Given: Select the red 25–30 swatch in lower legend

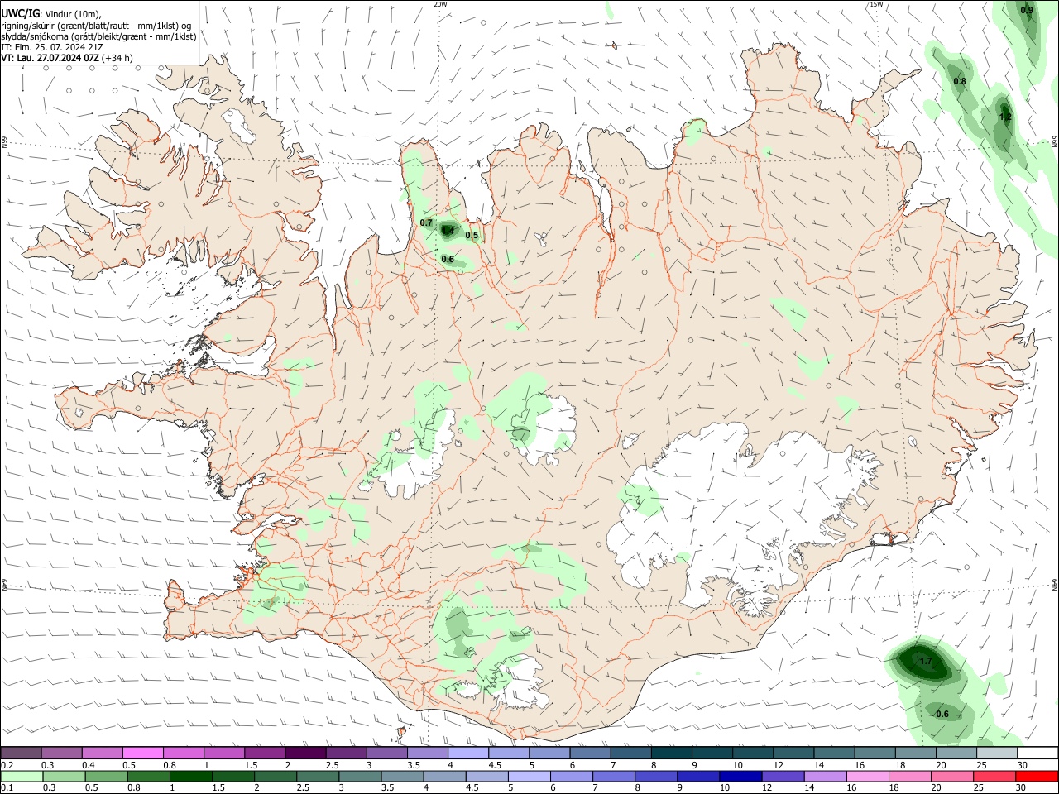Looking at the screenshot, I should coord(994,777).
